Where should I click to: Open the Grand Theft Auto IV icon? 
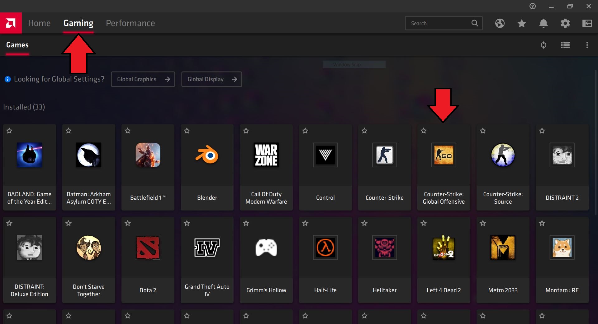point(207,248)
